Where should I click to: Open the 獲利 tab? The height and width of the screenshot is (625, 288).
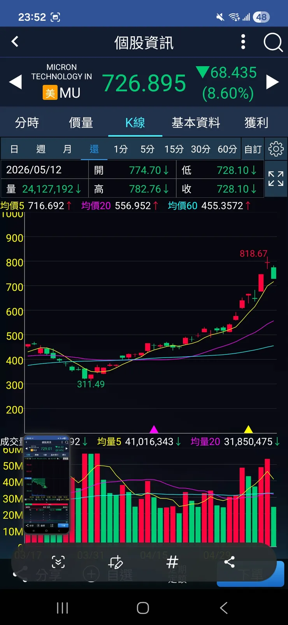pos(256,122)
